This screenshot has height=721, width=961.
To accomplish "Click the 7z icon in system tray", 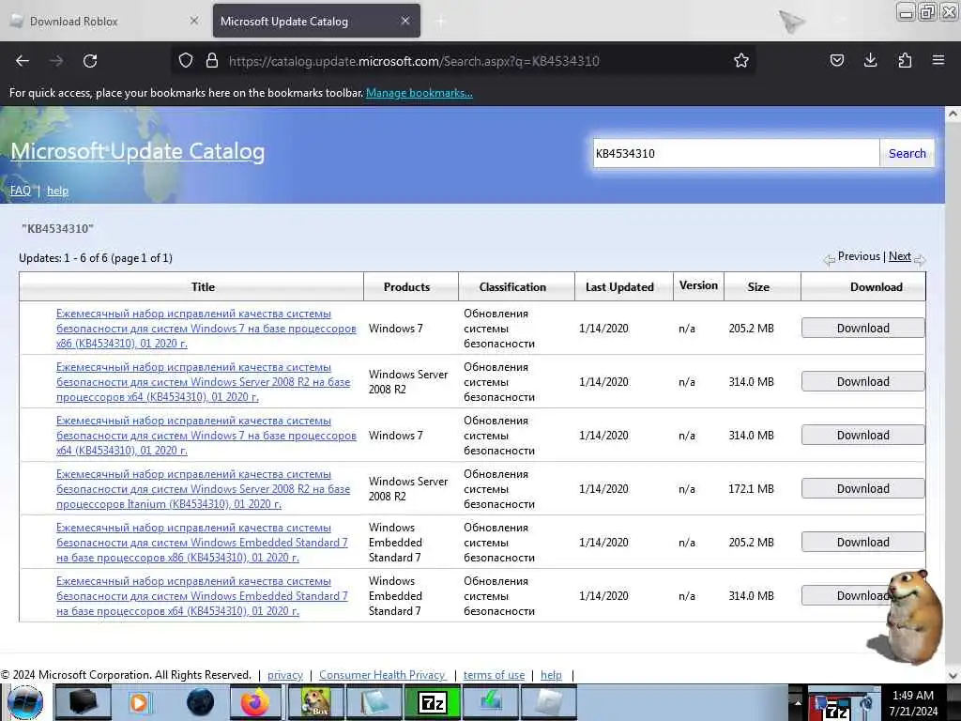I will pyautogui.click(x=837, y=712).
